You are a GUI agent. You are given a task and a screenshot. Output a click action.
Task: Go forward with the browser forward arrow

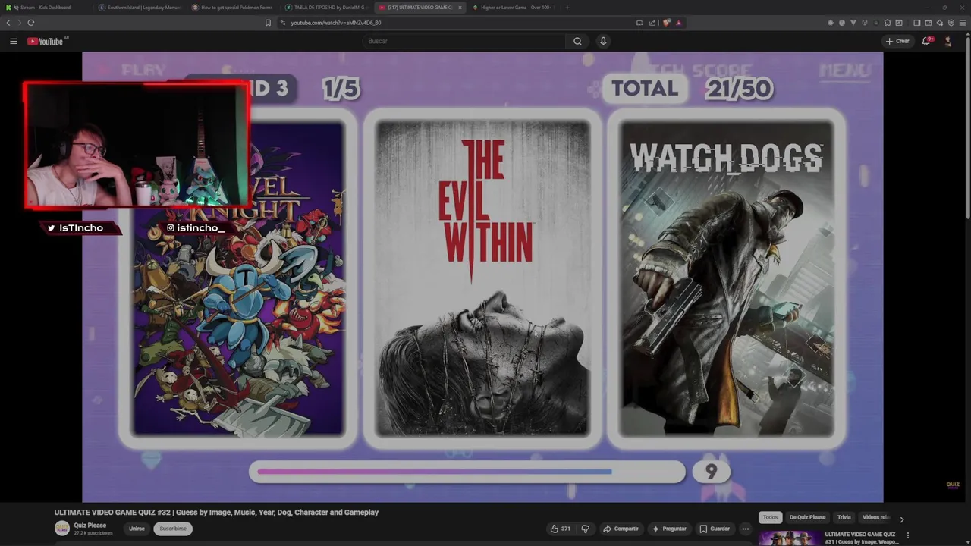[19, 23]
